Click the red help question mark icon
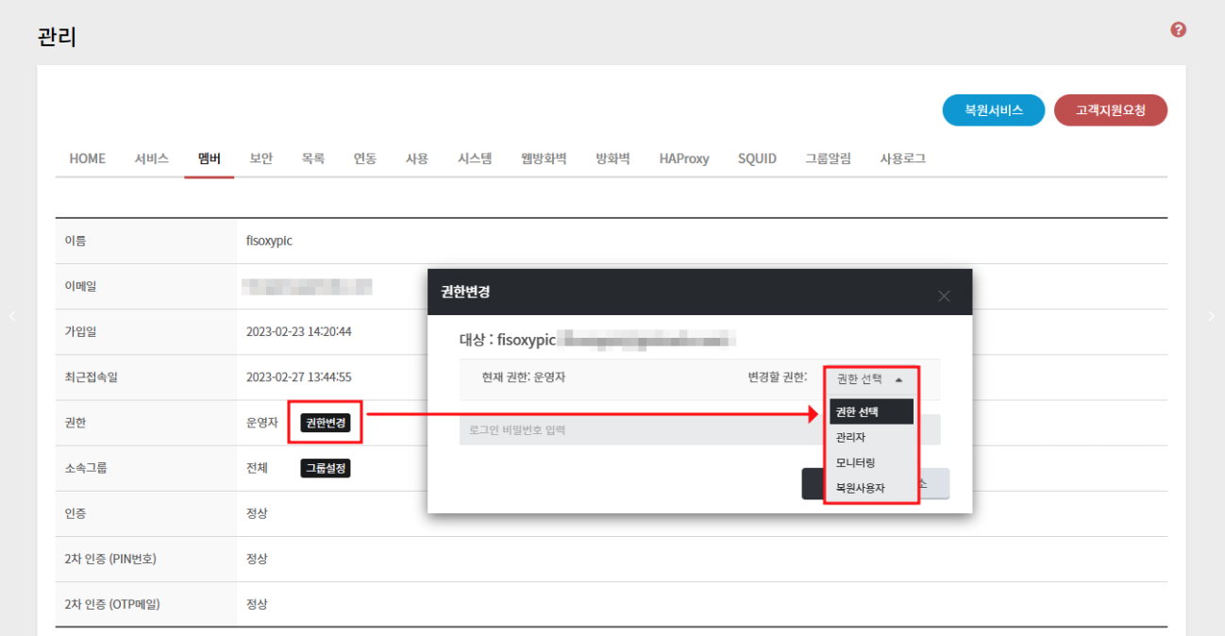The width and height of the screenshot is (1225, 636). coord(1178,30)
